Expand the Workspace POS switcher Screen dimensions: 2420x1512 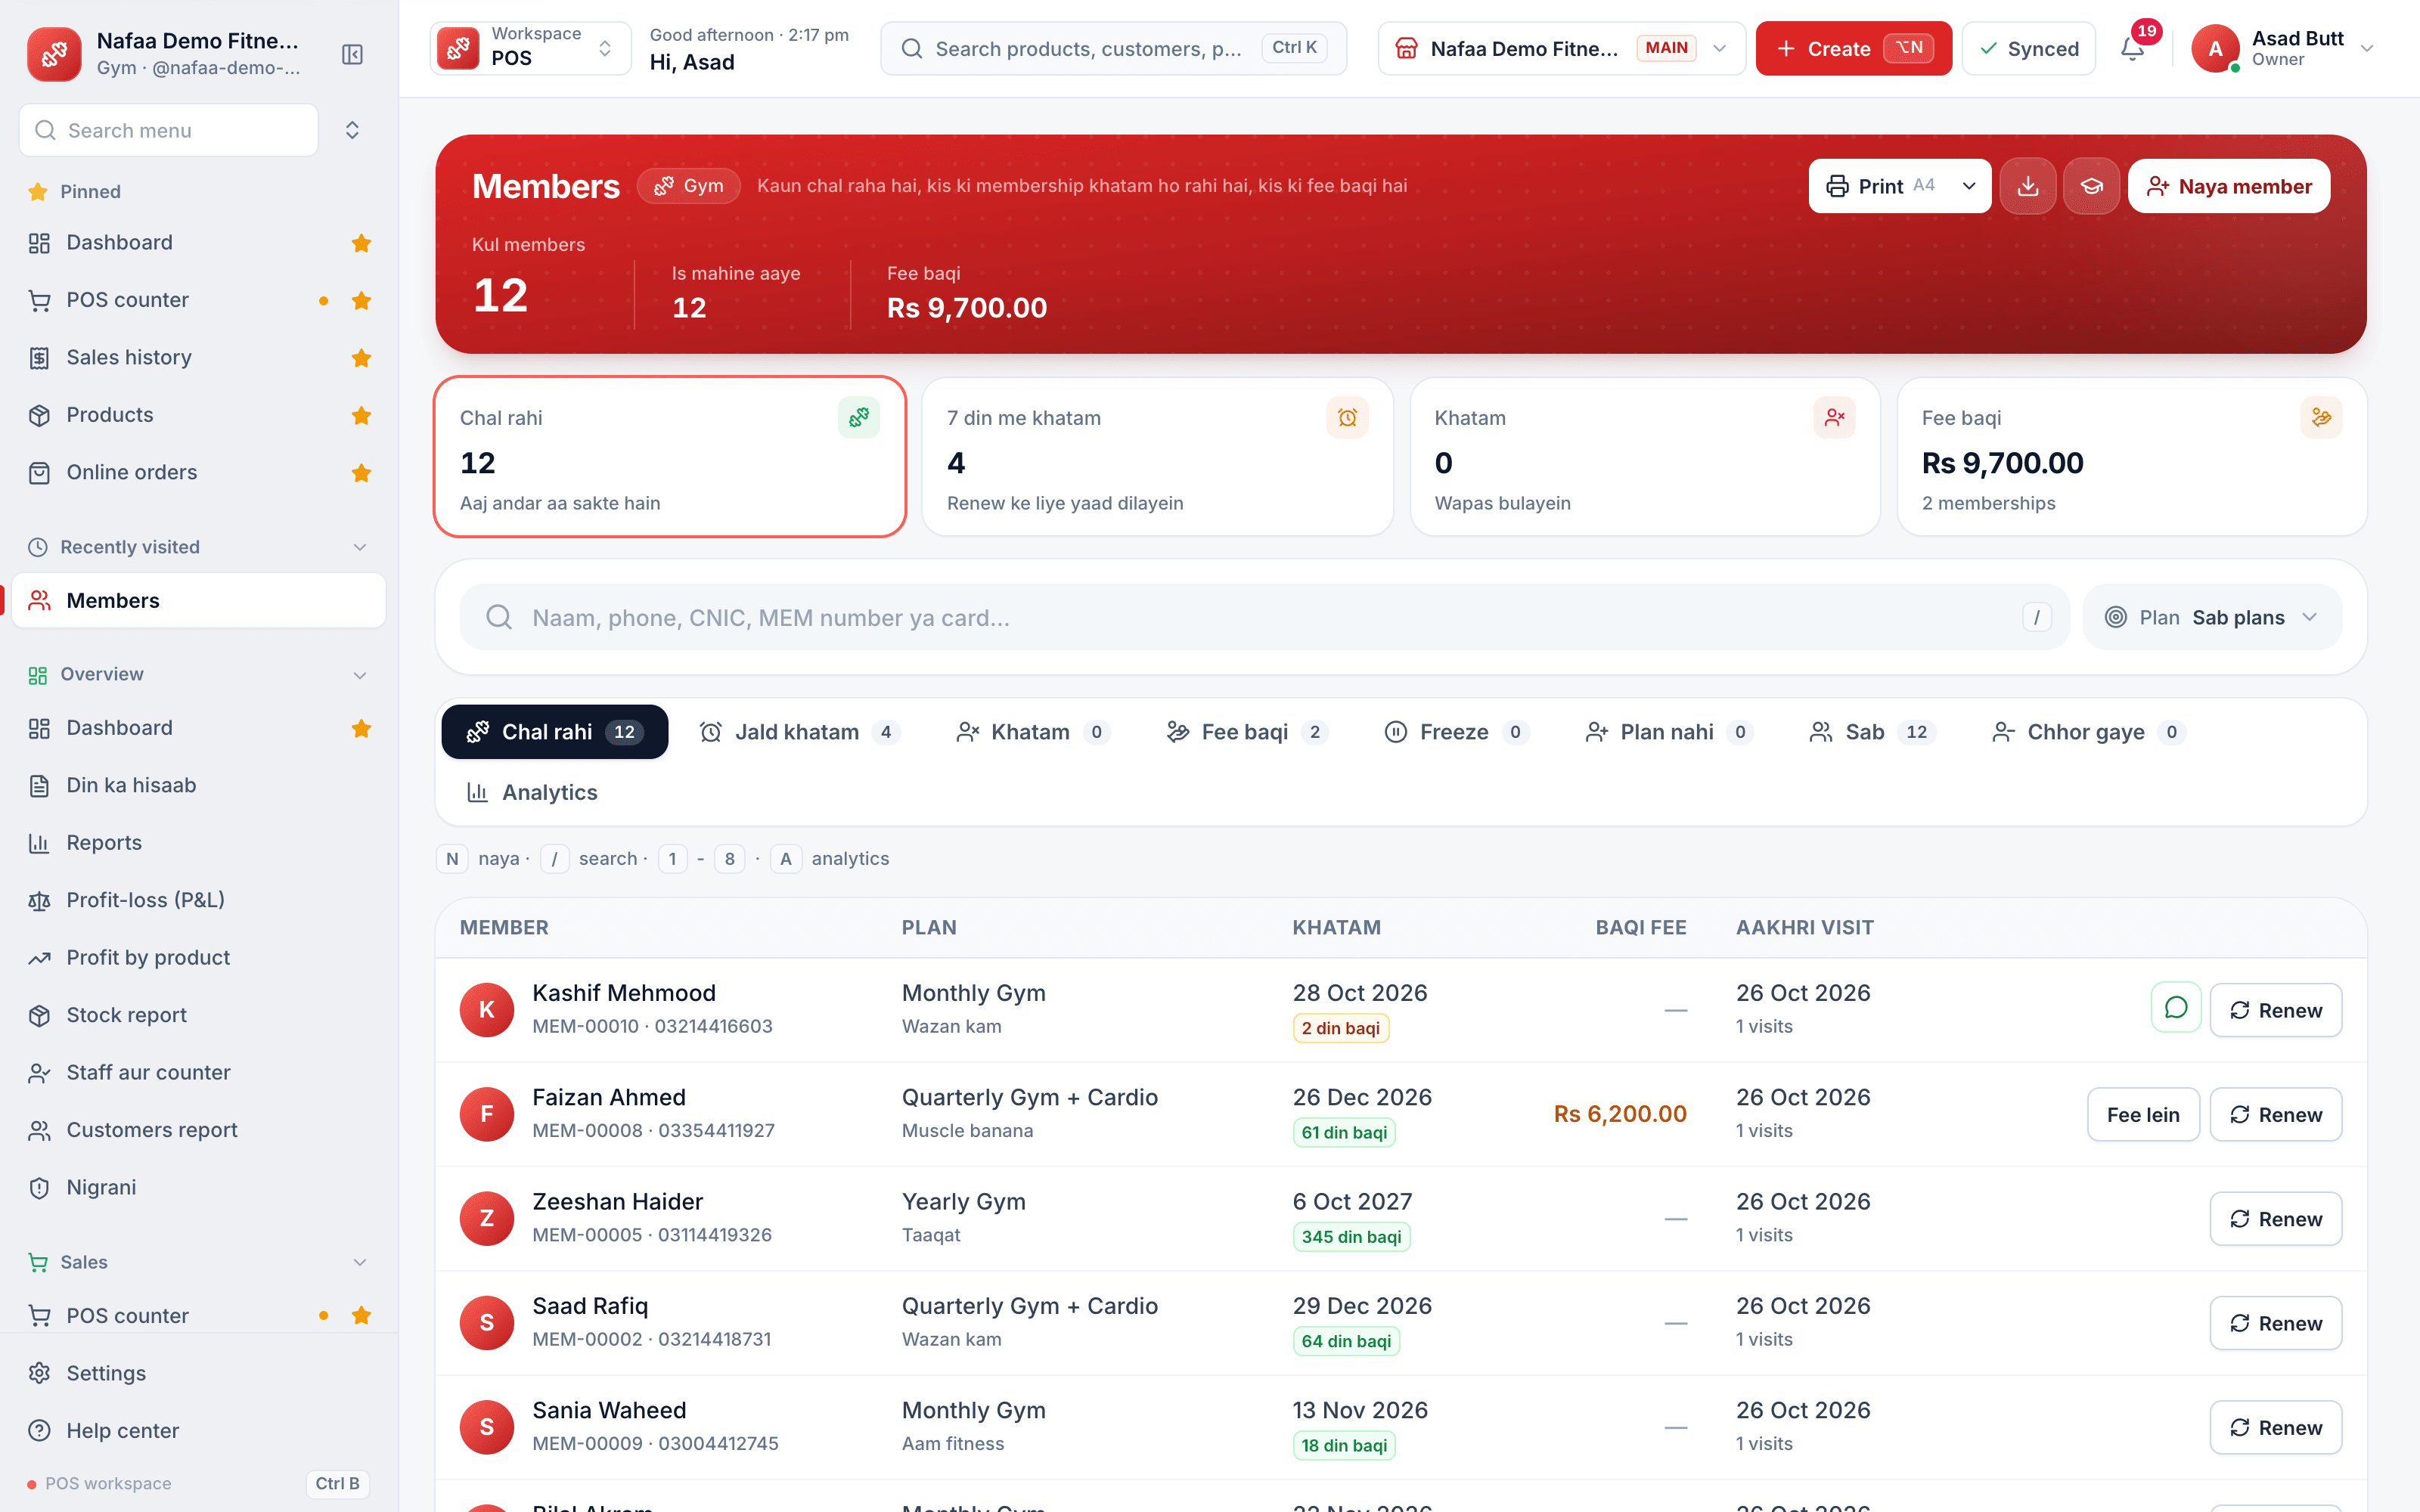[530, 48]
